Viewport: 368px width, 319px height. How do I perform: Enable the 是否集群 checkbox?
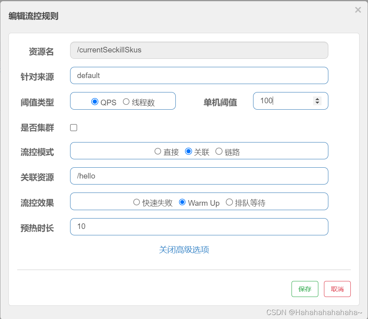click(x=73, y=127)
